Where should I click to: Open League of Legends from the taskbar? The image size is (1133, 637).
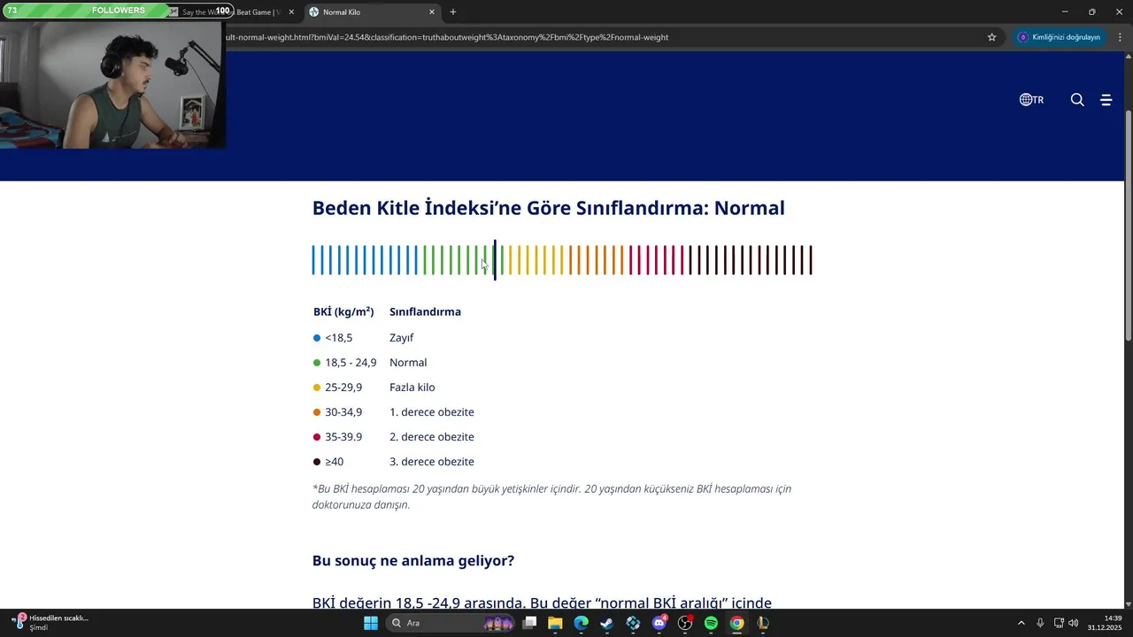tap(762, 623)
